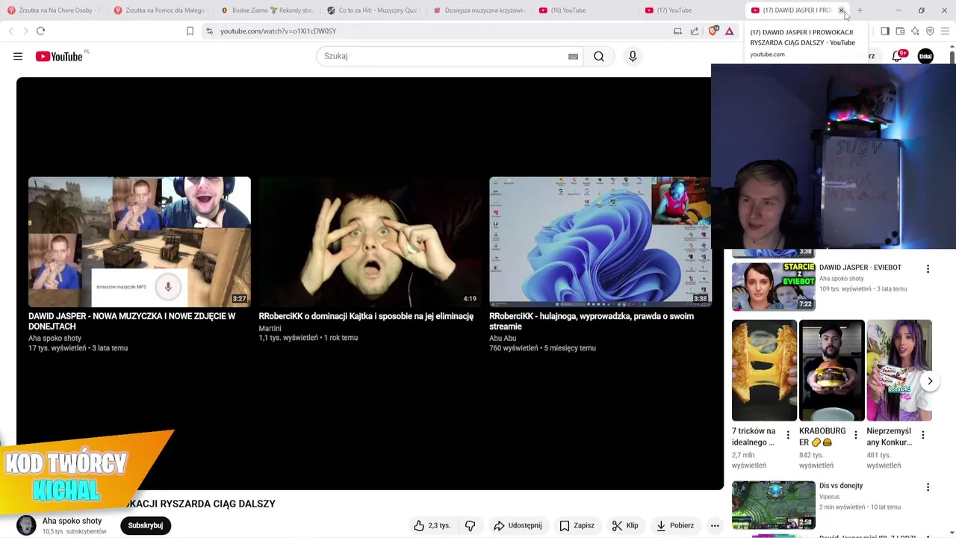Share this page icon in address bar
Screen dimensions: 956x538
click(695, 31)
